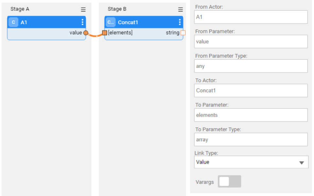The width and height of the screenshot is (314, 196).
Task: Open the Link Type dropdown
Action: click(x=251, y=162)
